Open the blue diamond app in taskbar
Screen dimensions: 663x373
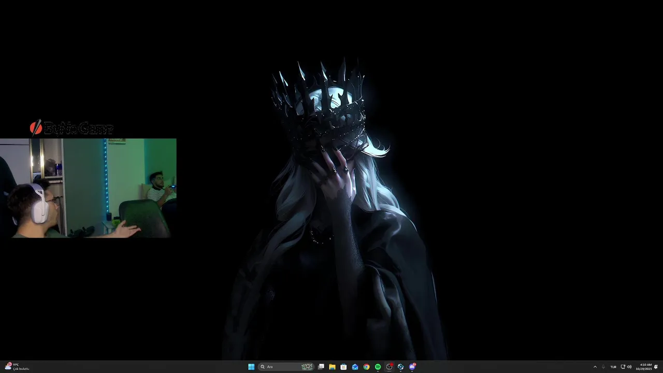(x=400, y=367)
